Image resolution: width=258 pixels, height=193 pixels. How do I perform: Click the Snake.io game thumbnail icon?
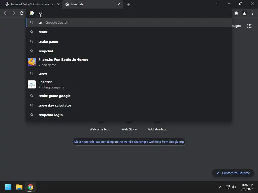pyautogui.click(x=32, y=62)
